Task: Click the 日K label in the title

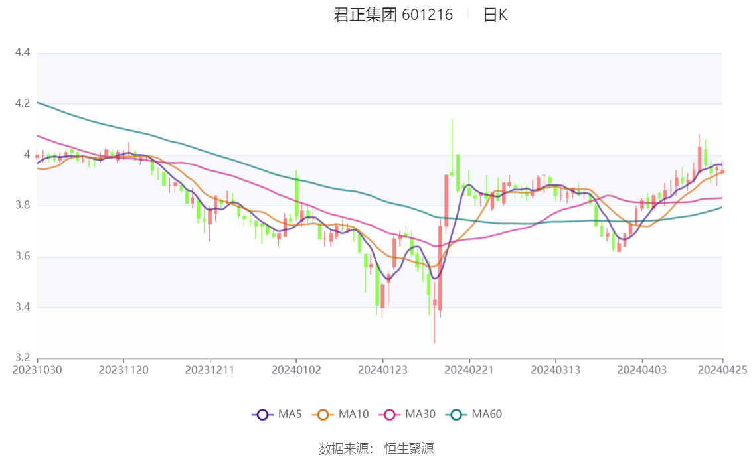Action: pyautogui.click(x=495, y=15)
